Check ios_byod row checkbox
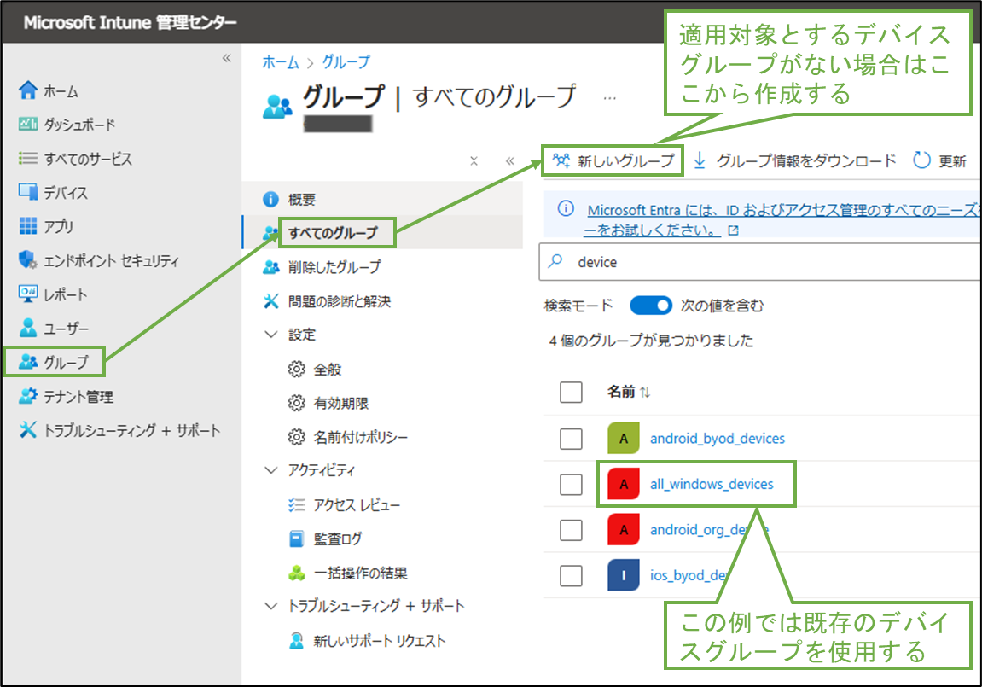 571,575
